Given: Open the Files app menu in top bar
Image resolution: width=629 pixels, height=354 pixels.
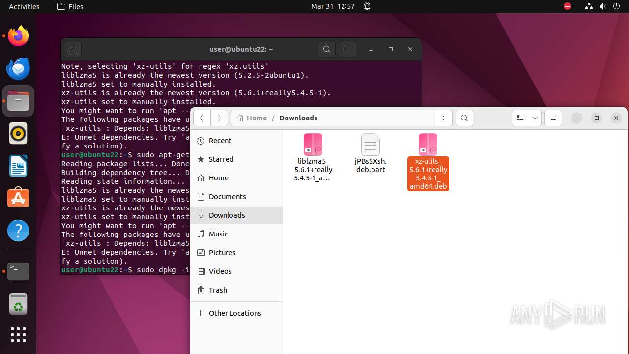Looking at the screenshot, I should point(70,6).
